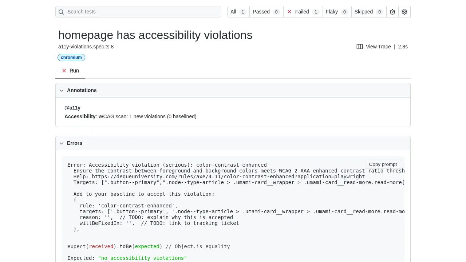This screenshot has width=466, height=262.
Task: Click the chromium project tag
Action: coord(71,57)
